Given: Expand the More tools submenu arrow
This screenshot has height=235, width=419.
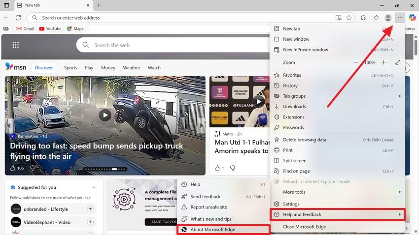Looking at the screenshot, I should 400,192.
